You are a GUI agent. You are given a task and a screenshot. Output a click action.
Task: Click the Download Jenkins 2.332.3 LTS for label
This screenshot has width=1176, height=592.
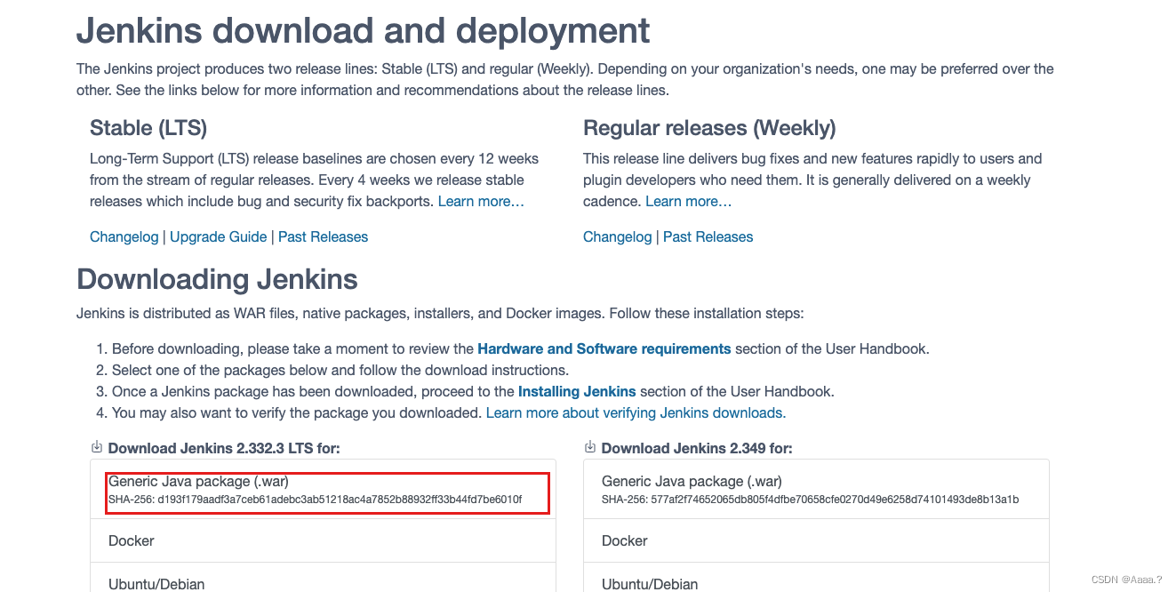[224, 448]
